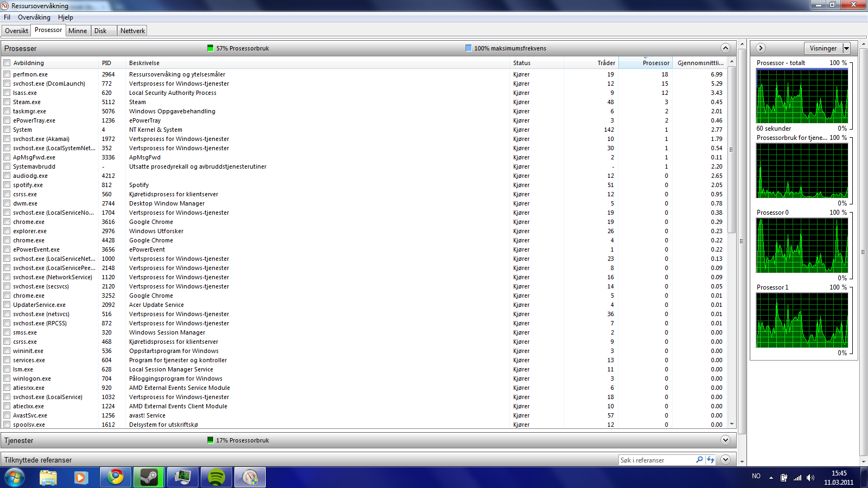The height and width of the screenshot is (488, 868).
Task: Open the Fil menu
Action: (7, 17)
